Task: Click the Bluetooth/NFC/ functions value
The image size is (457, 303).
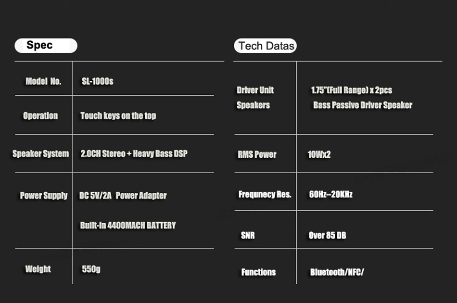Action: (337, 272)
